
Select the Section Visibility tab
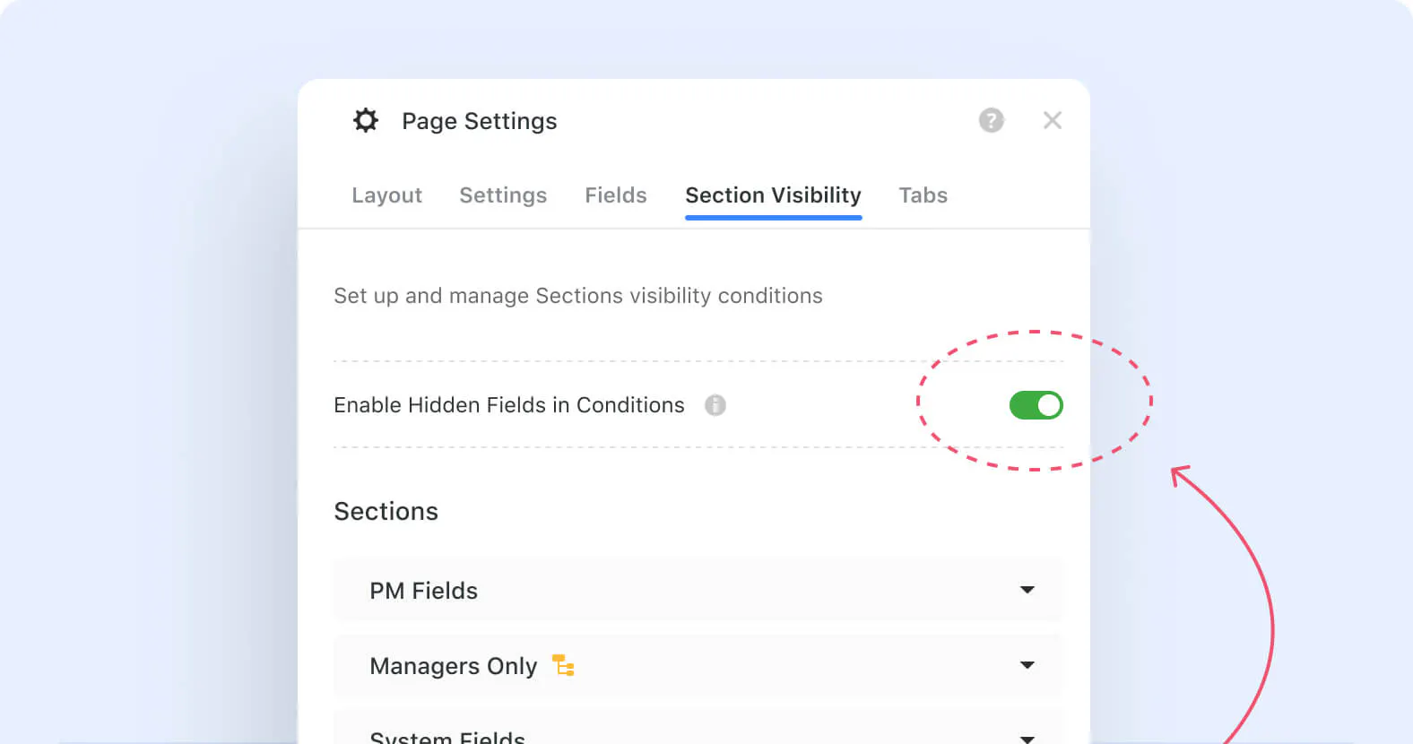click(x=773, y=195)
